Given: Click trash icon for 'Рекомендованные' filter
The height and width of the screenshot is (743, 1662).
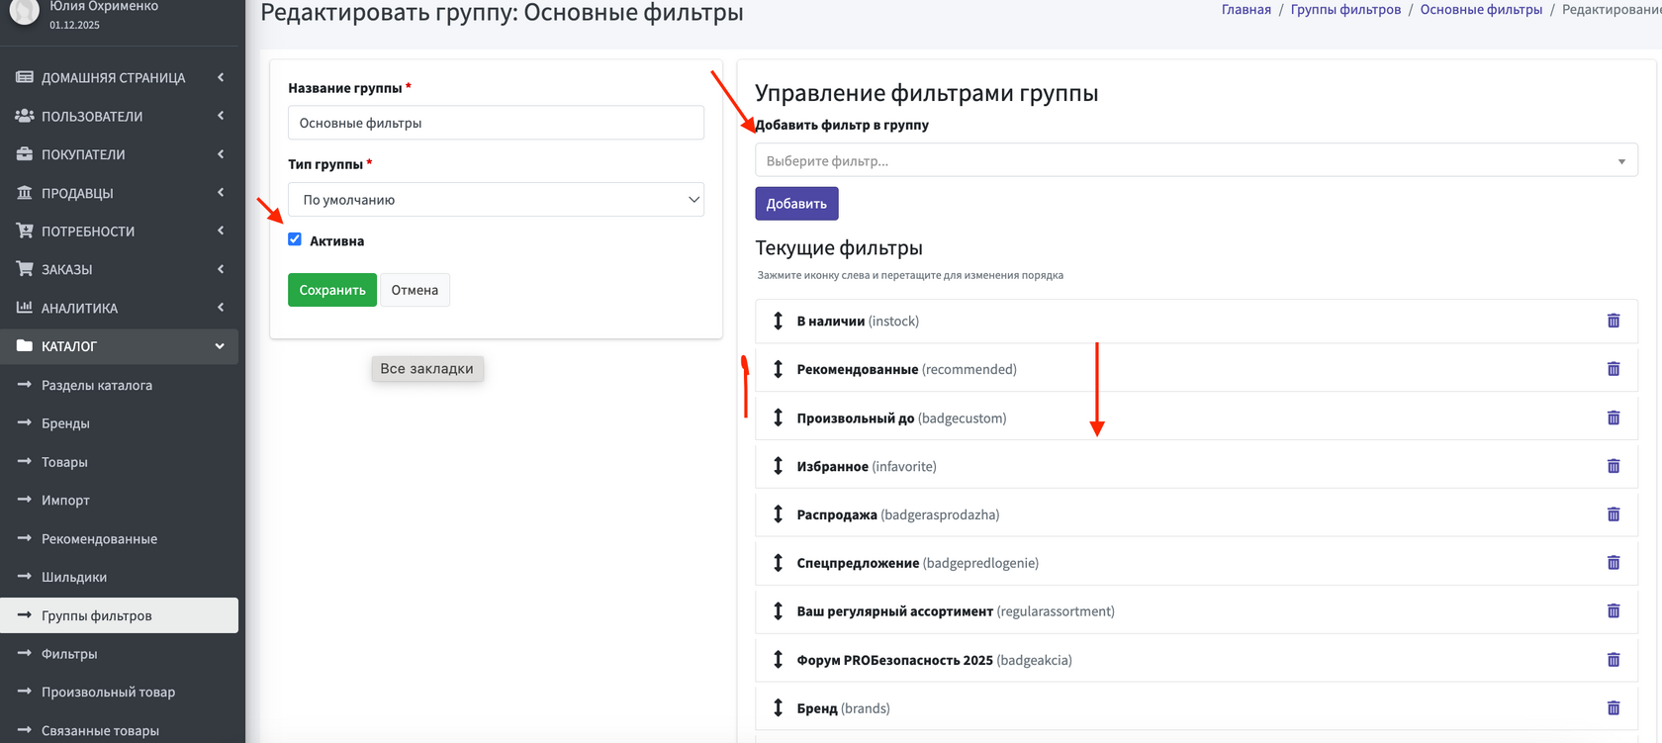Looking at the screenshot, I should pos(1614,369).
